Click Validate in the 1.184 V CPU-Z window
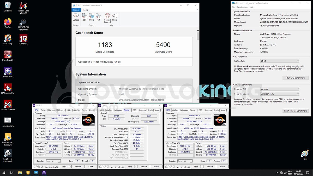The height and width of the screenshot is (176, 313). click(78, 167)
